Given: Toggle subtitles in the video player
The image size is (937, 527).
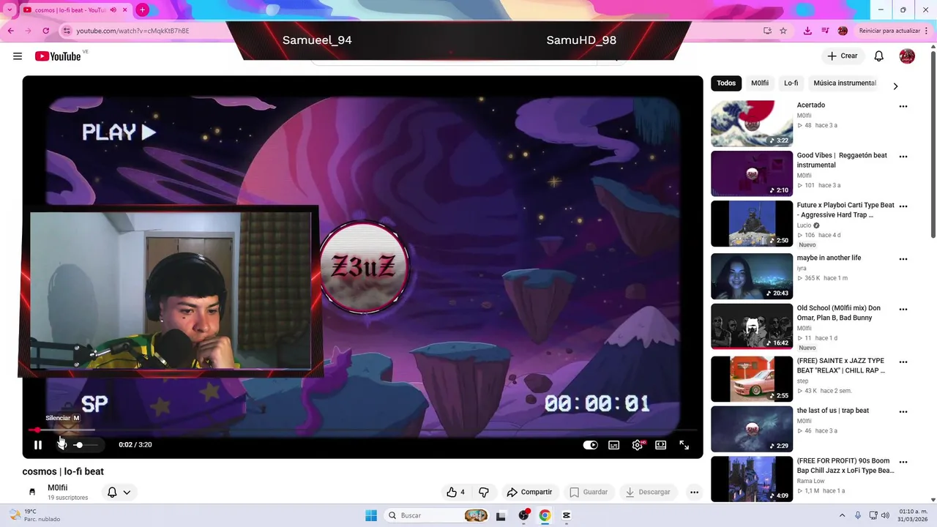Looking at the screenshot, I should 614,445.
